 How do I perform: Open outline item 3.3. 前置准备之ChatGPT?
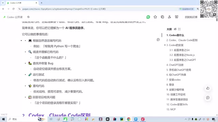click(183, 60)
